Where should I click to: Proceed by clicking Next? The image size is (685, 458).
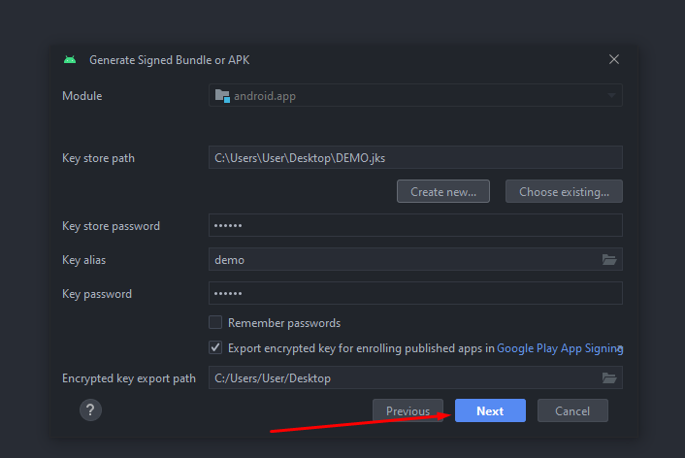[490, 411]
